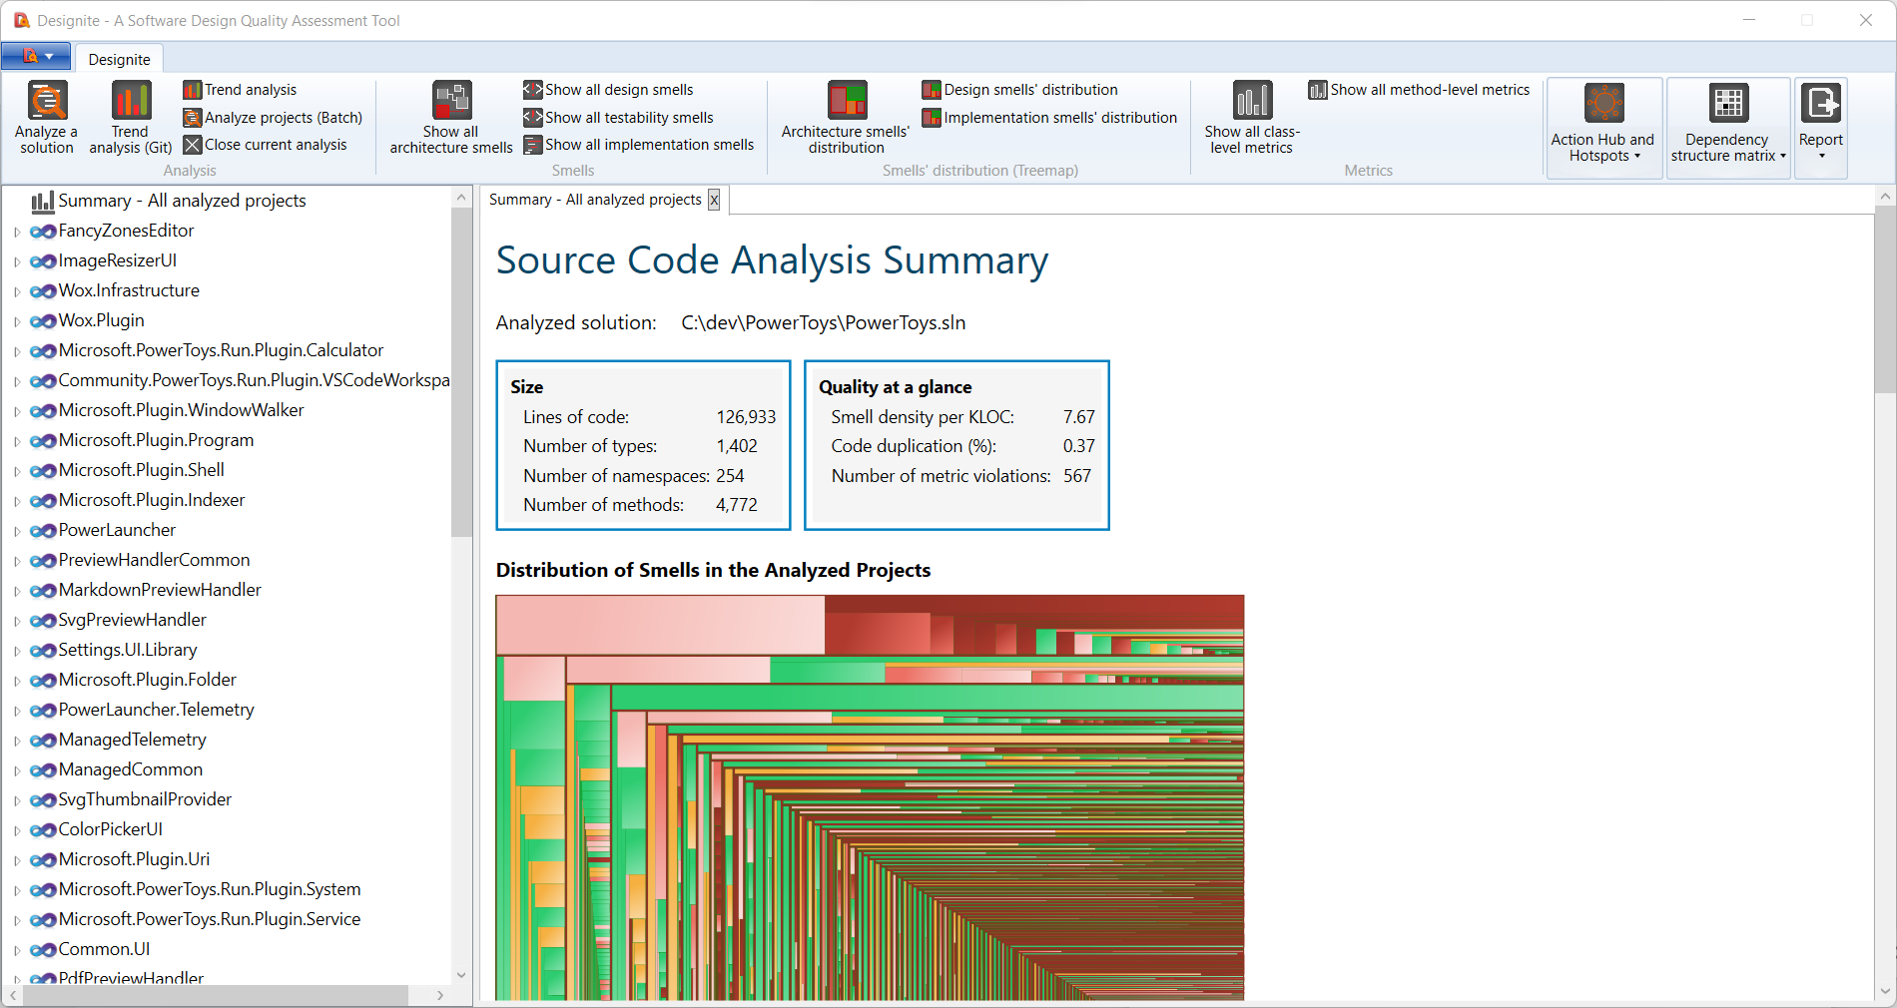This screenshot has height=1008, width=1897.
Task: Select Microsoft.Plugin.Uri in the tree
Action: (134, 859)
